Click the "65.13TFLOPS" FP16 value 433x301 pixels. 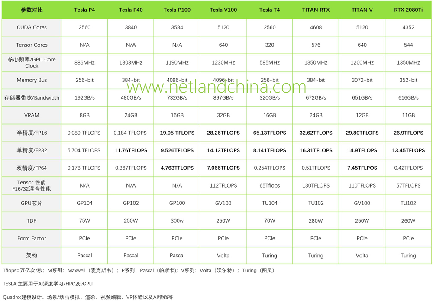pyautogui.click(x=269, y=133)
